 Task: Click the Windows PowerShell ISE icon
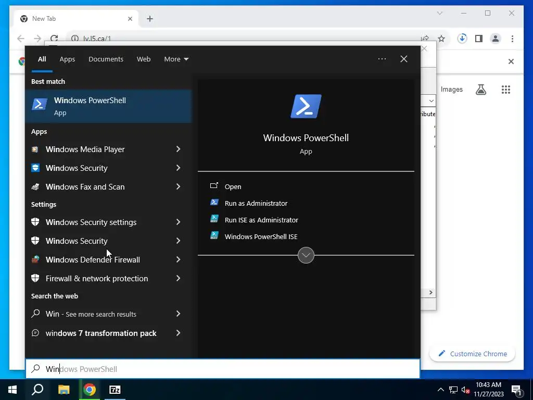click(x=214, y=235)
